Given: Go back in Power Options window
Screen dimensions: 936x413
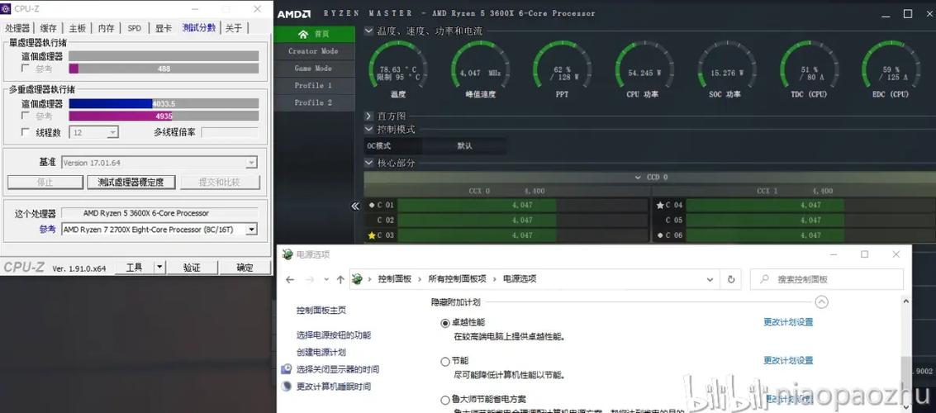Looking at the screenshot, I should click(x=290, y=279).
